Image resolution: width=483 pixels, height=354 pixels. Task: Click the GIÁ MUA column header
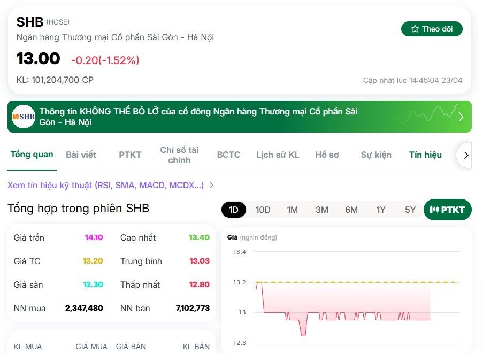click(91, 347)
